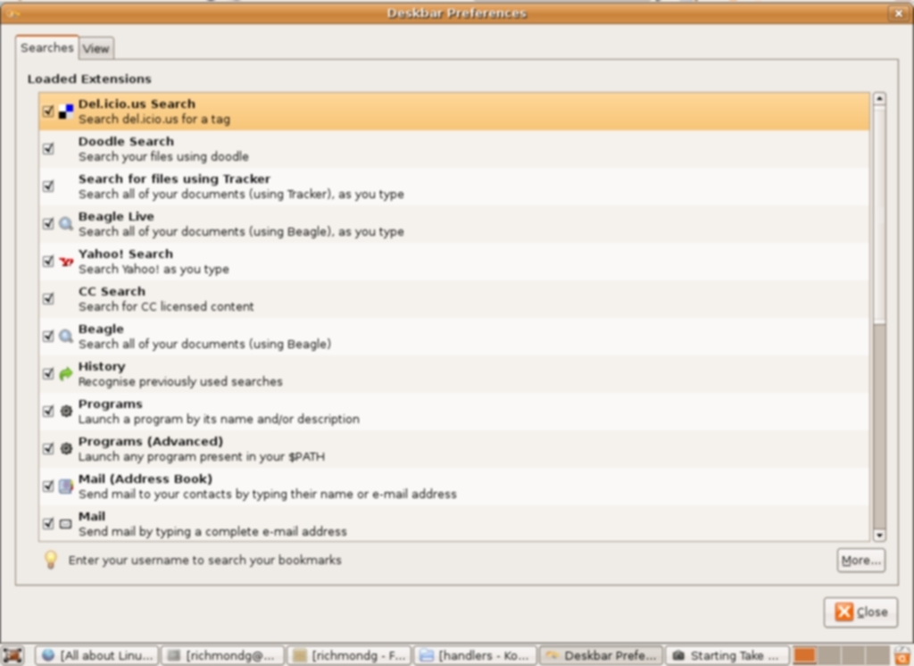Switch to richmondg - F... taskbar window
The image size is (914, 666).
coord(349,655)
